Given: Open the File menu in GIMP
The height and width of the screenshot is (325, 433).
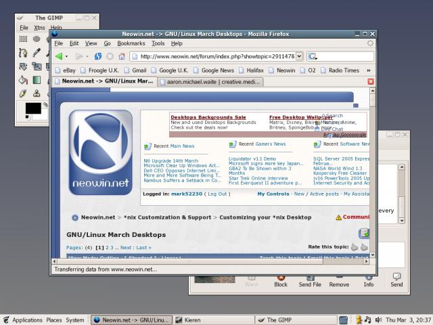Looking at the screenshot, I should tap(24, 28).
